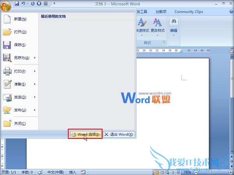Screen dimensions: 234x175
Task: Open the 加载项 ribbon tab
Action: (x=161, y=12)
